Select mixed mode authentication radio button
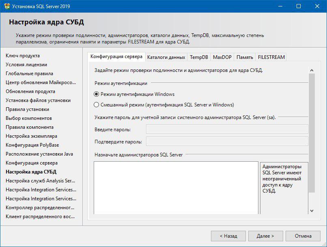The width and height of the screenshot is (327, 247). [97, 105]
